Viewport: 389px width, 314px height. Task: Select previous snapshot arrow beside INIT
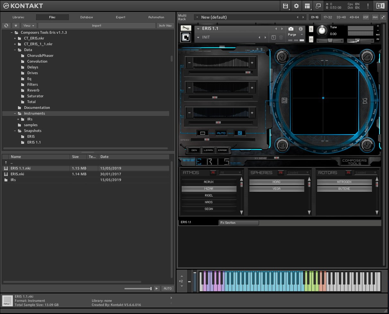[259, 38]
